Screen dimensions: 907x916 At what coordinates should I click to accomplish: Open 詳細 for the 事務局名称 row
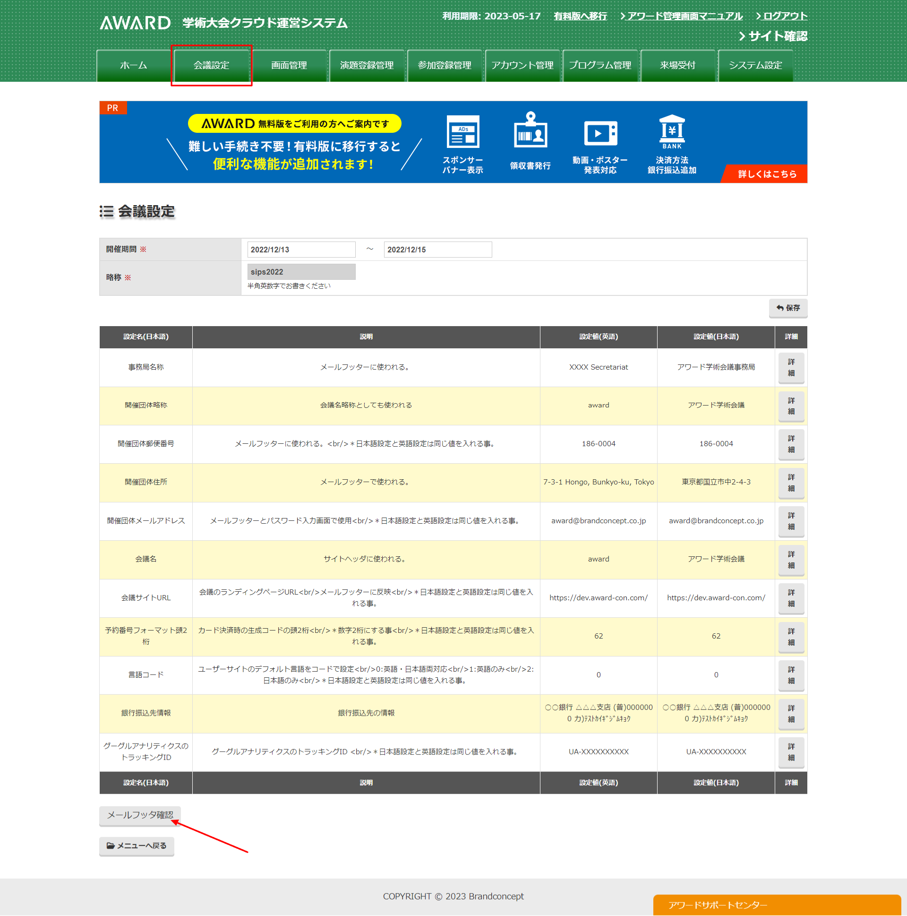(x=791, y=367)
